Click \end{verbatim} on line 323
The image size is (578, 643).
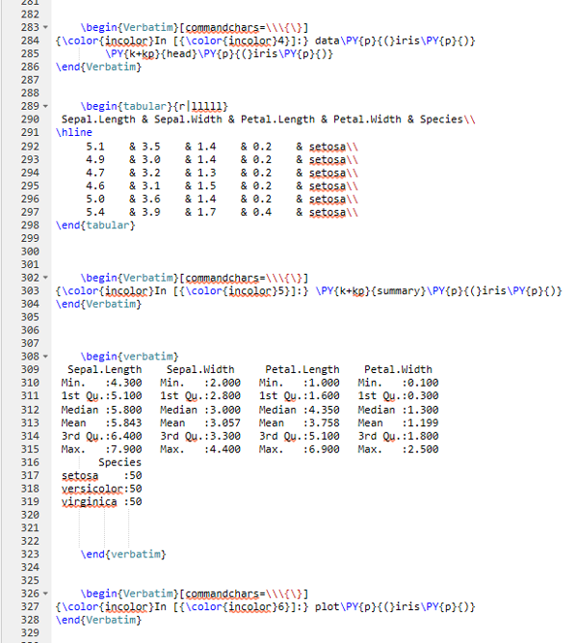pos(123,554)
